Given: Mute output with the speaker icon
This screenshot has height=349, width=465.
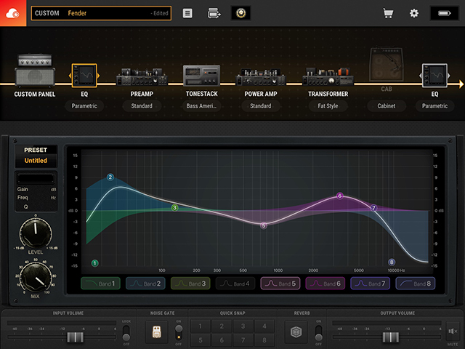Looking at the screenshot, I should pyautogui.click(x=453, y=332).
